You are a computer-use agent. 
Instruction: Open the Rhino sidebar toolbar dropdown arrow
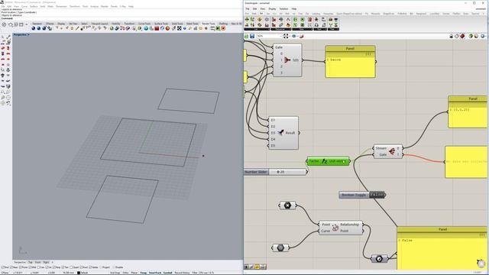(26, 24)
